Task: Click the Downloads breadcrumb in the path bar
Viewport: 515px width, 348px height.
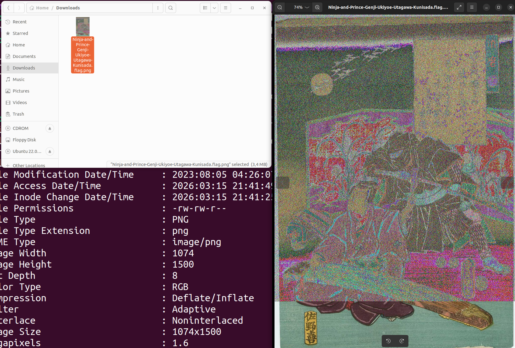Action: click(x=68, y=8)
